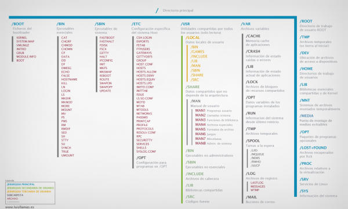Click INETD.CONF file under /ETC
The image size is (348, 209).
pos(145,87)
